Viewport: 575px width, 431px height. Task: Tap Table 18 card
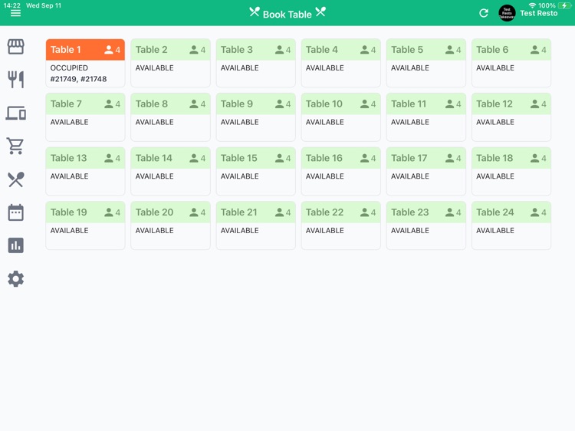pos(511,171)
